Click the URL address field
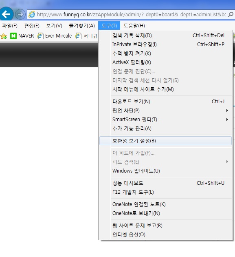The width and height of the screenshot is (235, 257). click(132, 14)
